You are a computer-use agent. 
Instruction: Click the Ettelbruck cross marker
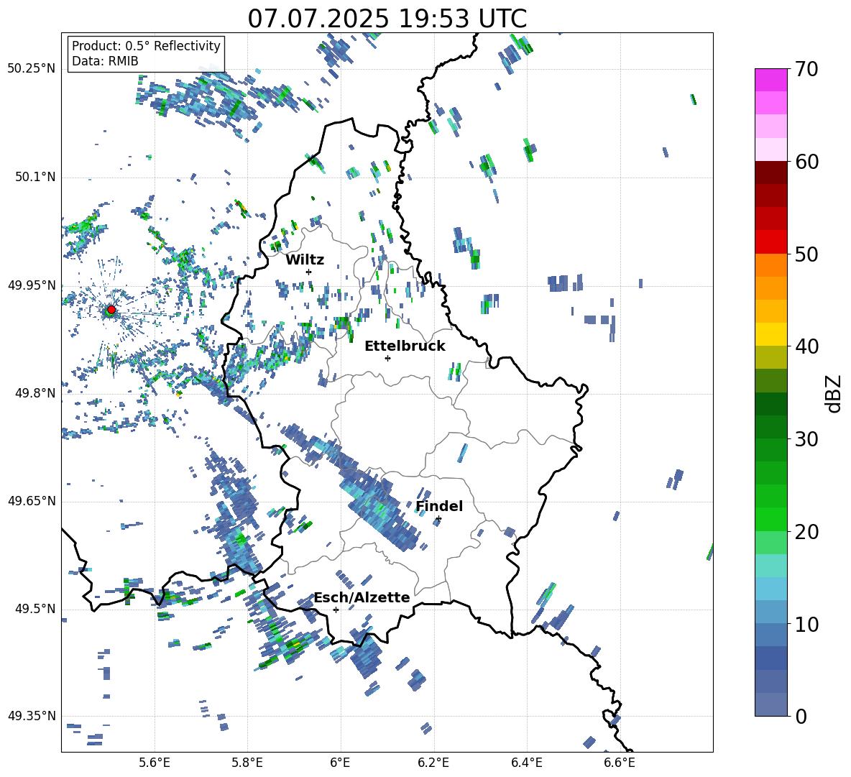pyautogui.click(x=387, y=358)
